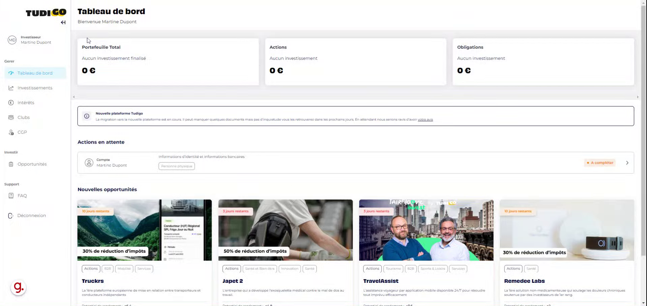Navigate to Clubs
The image size is (647, 306).
pos(35,117)
